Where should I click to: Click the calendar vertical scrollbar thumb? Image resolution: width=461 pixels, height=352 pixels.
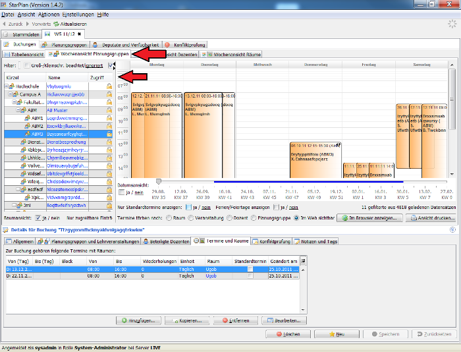(x=452, y=99)
